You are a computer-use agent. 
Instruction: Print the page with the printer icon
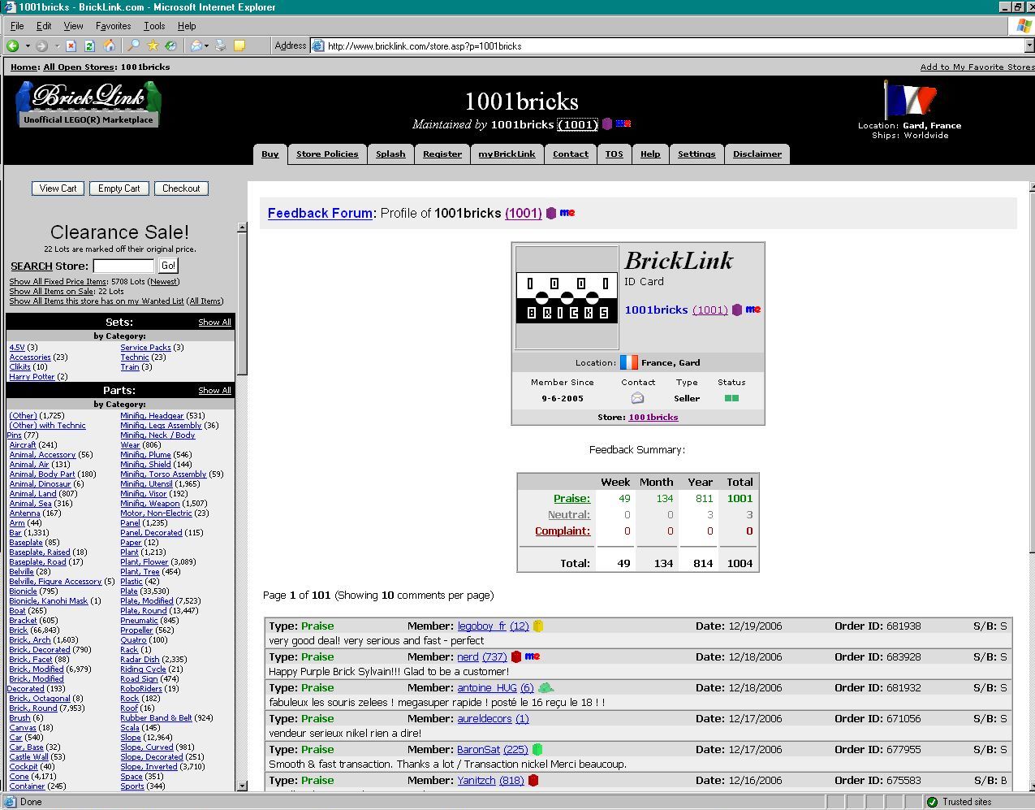(220, 46)
